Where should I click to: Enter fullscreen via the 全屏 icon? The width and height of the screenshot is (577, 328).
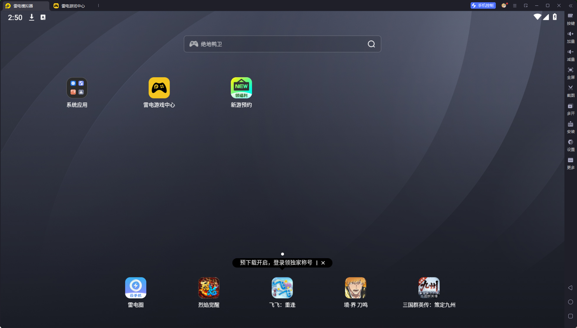pos(571,73)
